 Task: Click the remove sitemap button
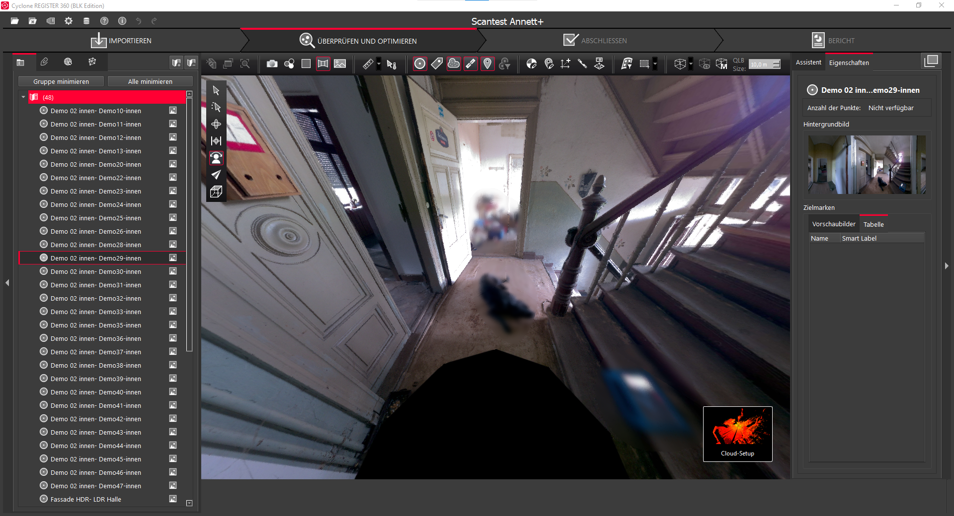tap(191, 63)
